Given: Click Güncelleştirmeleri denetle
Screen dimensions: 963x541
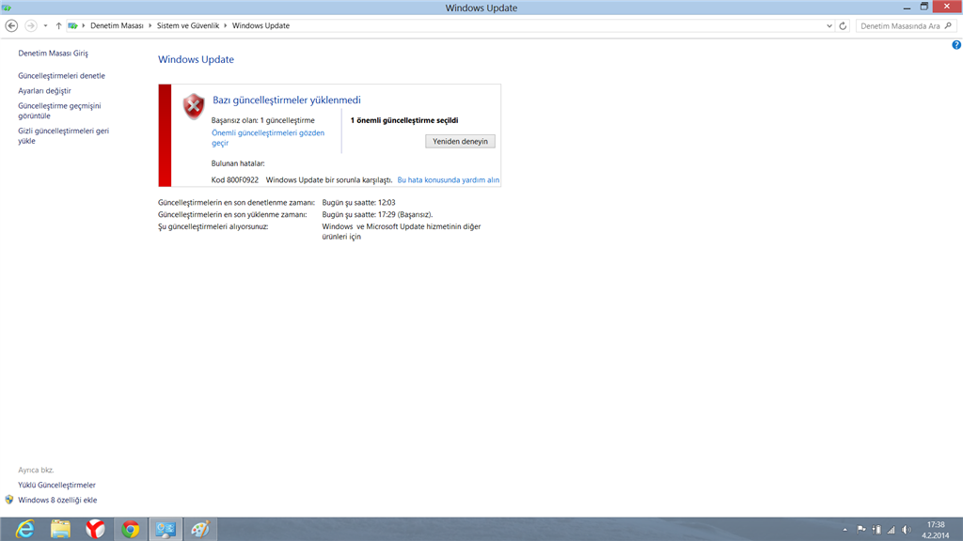Looking at the screenshot, I should (61, 76).
